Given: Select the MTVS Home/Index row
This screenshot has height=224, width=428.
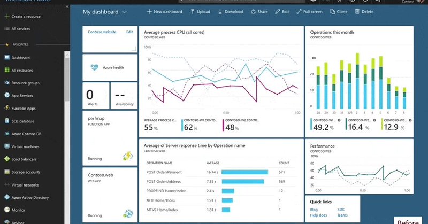Looking at the screenshot, I should click(x=220, y=210).
